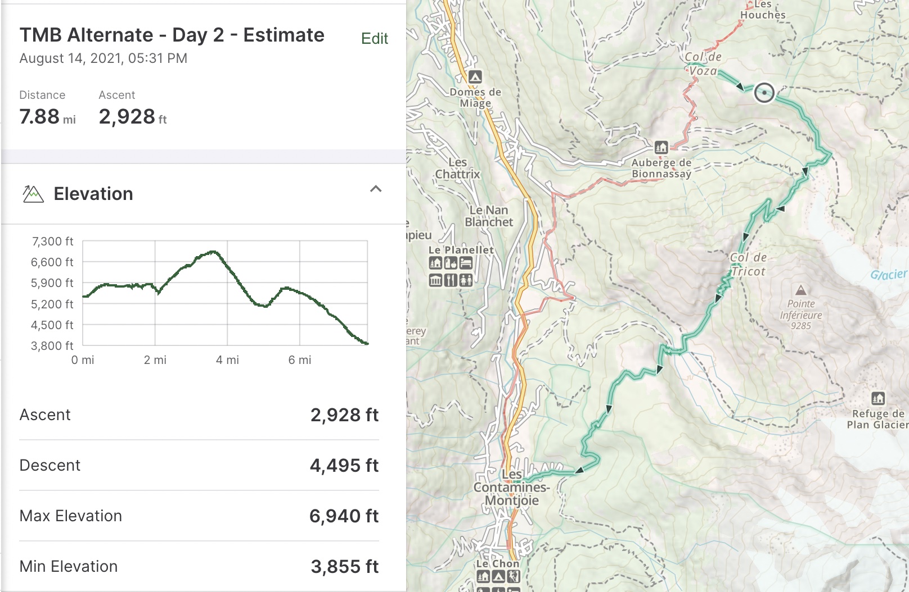This screenshot has width=909, height=592.
Task: Click the tent icon under Le Chon
Action: 498,576
